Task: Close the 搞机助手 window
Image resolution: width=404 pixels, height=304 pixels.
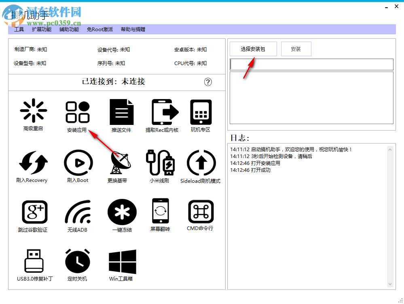Action: pyautogui.click(x=397, y=6)
